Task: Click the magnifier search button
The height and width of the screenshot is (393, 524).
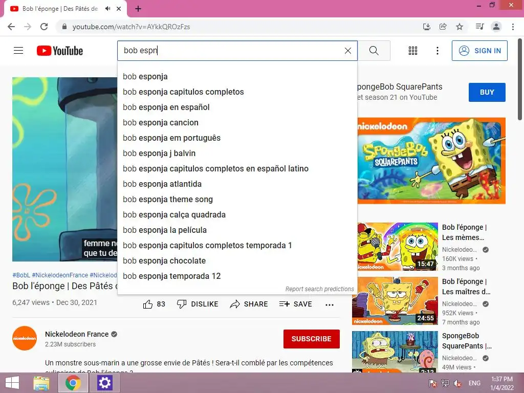Action: pyautogui.click(x=374, y=51)
